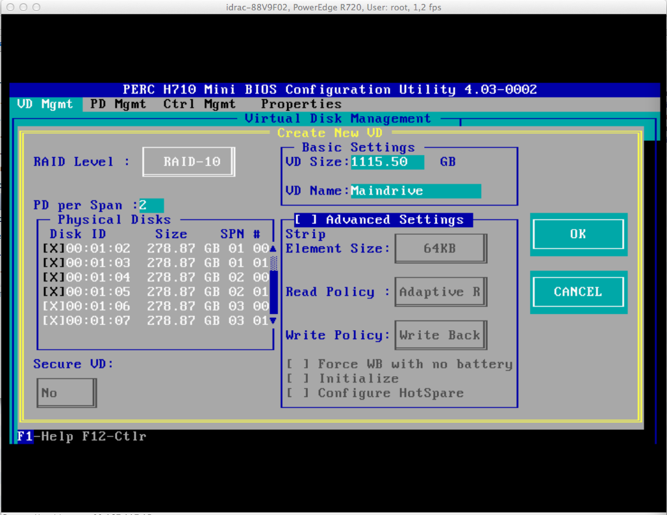The height and width of the screenshot is (515, 667).
Task: Toggle disk 00:01:02 checkbox
Action: [53, 248]
